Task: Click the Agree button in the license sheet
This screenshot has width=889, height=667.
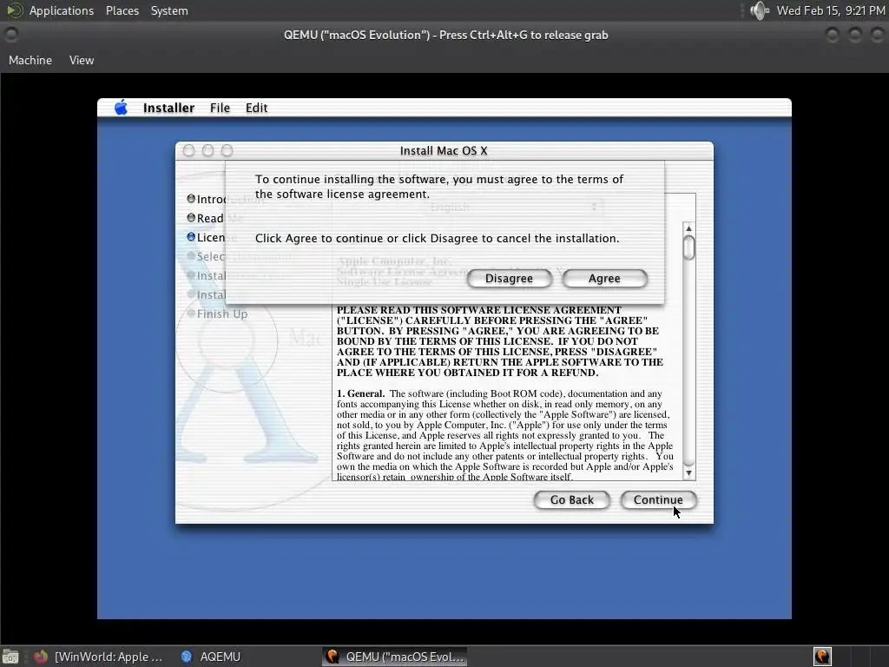Action: click(x=604, y=279)
